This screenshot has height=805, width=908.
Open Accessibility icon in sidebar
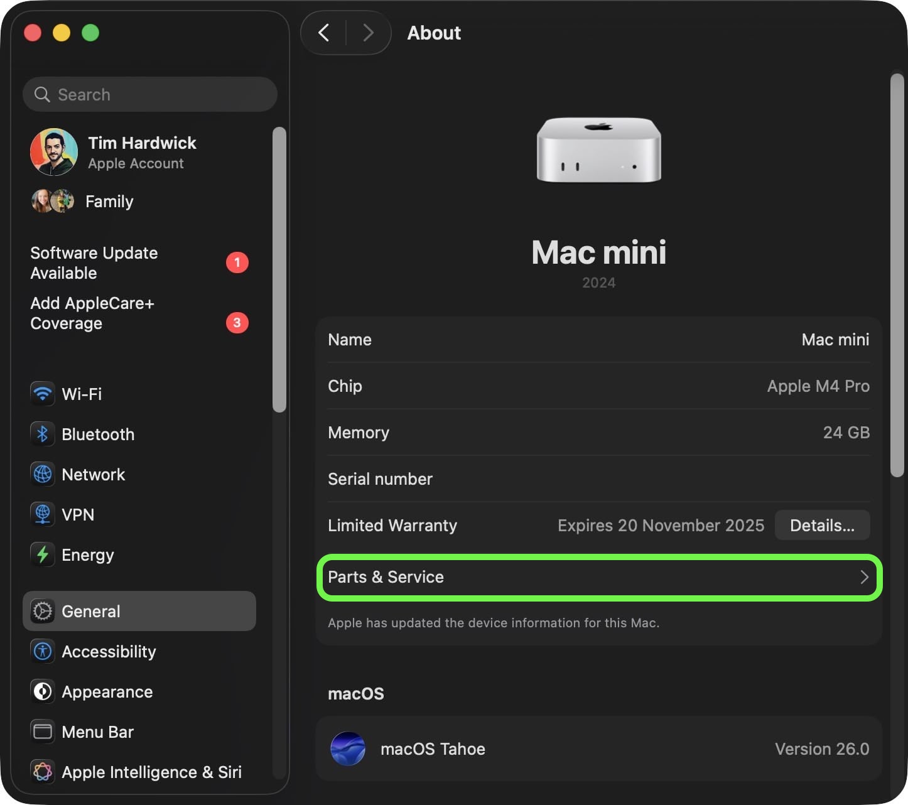pos(43,651)
